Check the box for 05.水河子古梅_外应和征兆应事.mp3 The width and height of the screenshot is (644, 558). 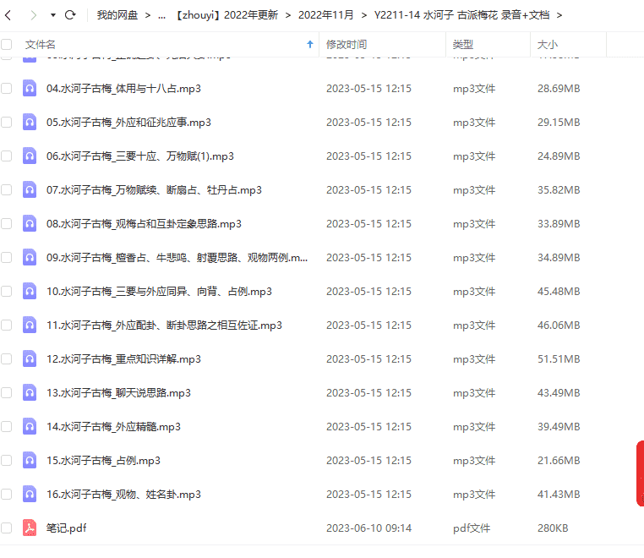tap(7, 122)
